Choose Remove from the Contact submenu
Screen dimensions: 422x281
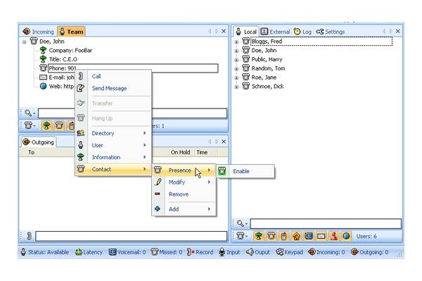184,194
